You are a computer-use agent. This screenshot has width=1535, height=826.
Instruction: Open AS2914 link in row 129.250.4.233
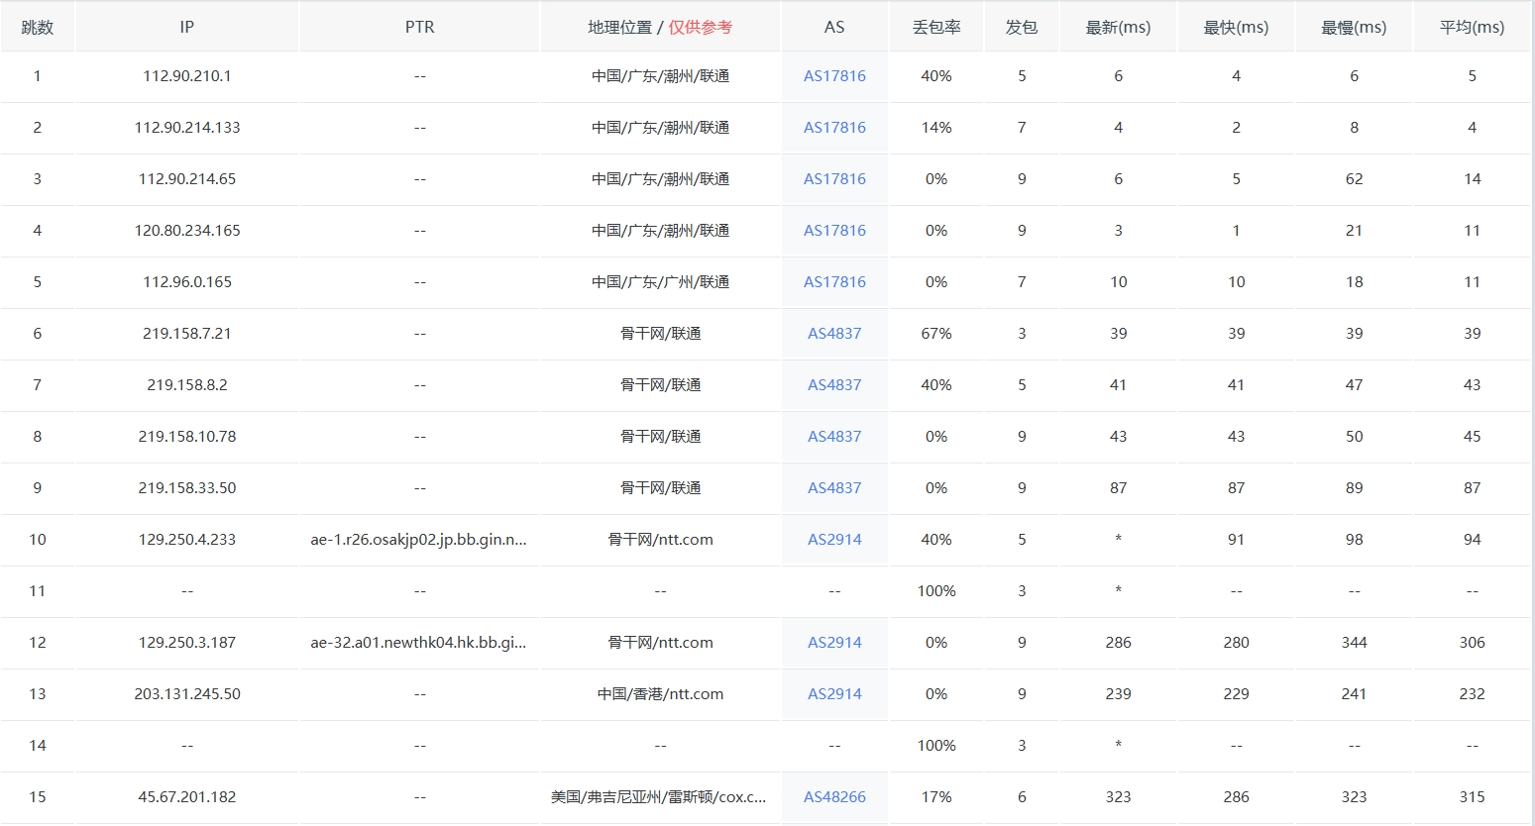click(x=834, y=540)
